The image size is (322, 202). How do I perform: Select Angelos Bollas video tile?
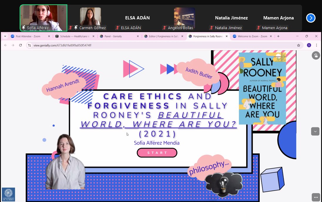185,19
